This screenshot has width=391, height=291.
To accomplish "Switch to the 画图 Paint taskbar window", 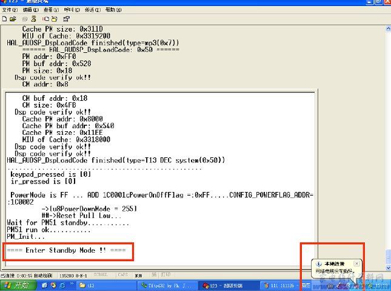I will coord(306,285).
